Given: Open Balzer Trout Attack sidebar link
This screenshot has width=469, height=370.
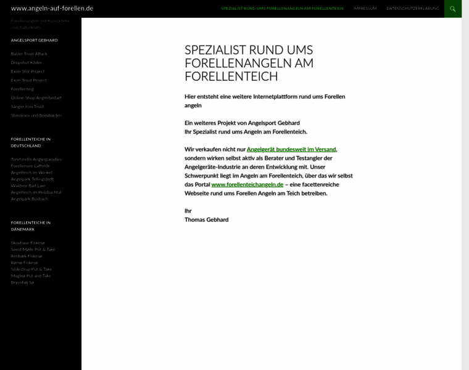Looking at the screenshot, I should pyautogui.click(x=29, y=54).
